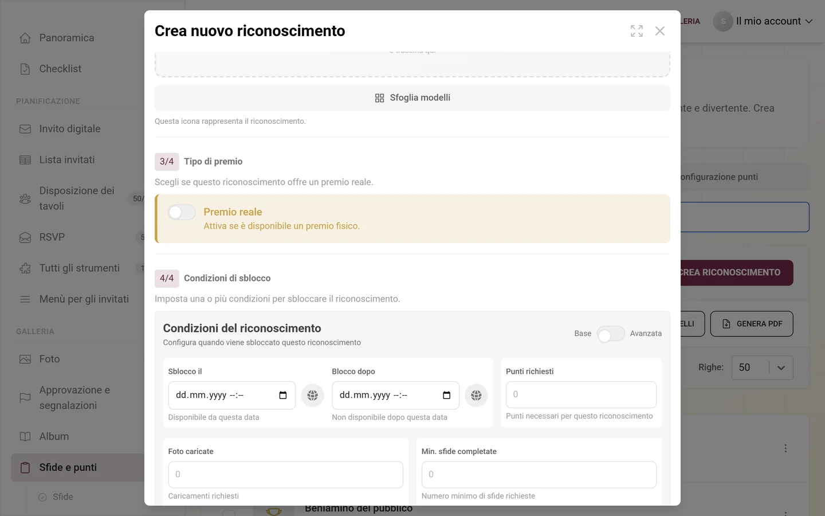Click the Album book icon
This screenshot has width=825, height=516.
pos(25,437)
